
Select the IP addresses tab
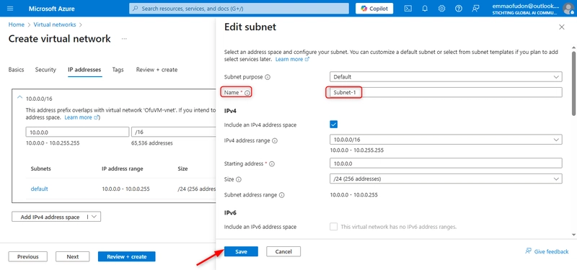(84, 69)
